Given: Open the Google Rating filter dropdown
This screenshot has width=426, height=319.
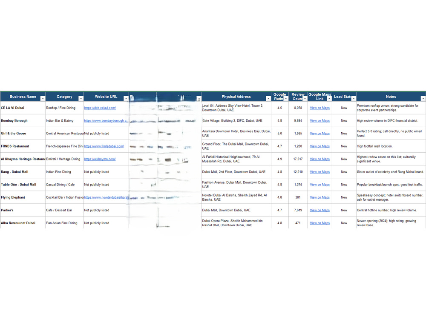Looking at the screenshot, I should pos(285,99).
